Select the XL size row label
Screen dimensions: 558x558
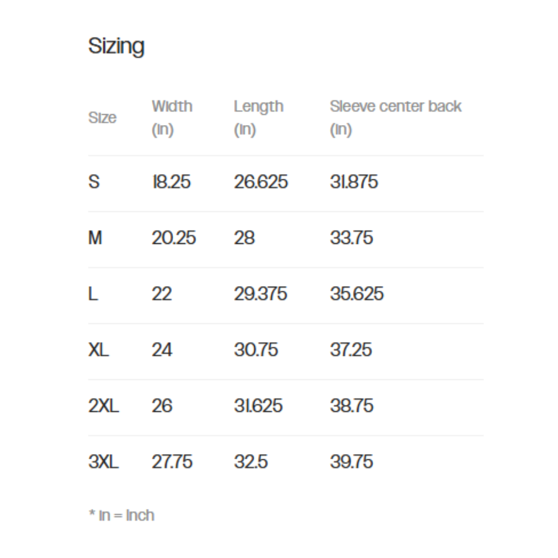click(x=98, y=349)
